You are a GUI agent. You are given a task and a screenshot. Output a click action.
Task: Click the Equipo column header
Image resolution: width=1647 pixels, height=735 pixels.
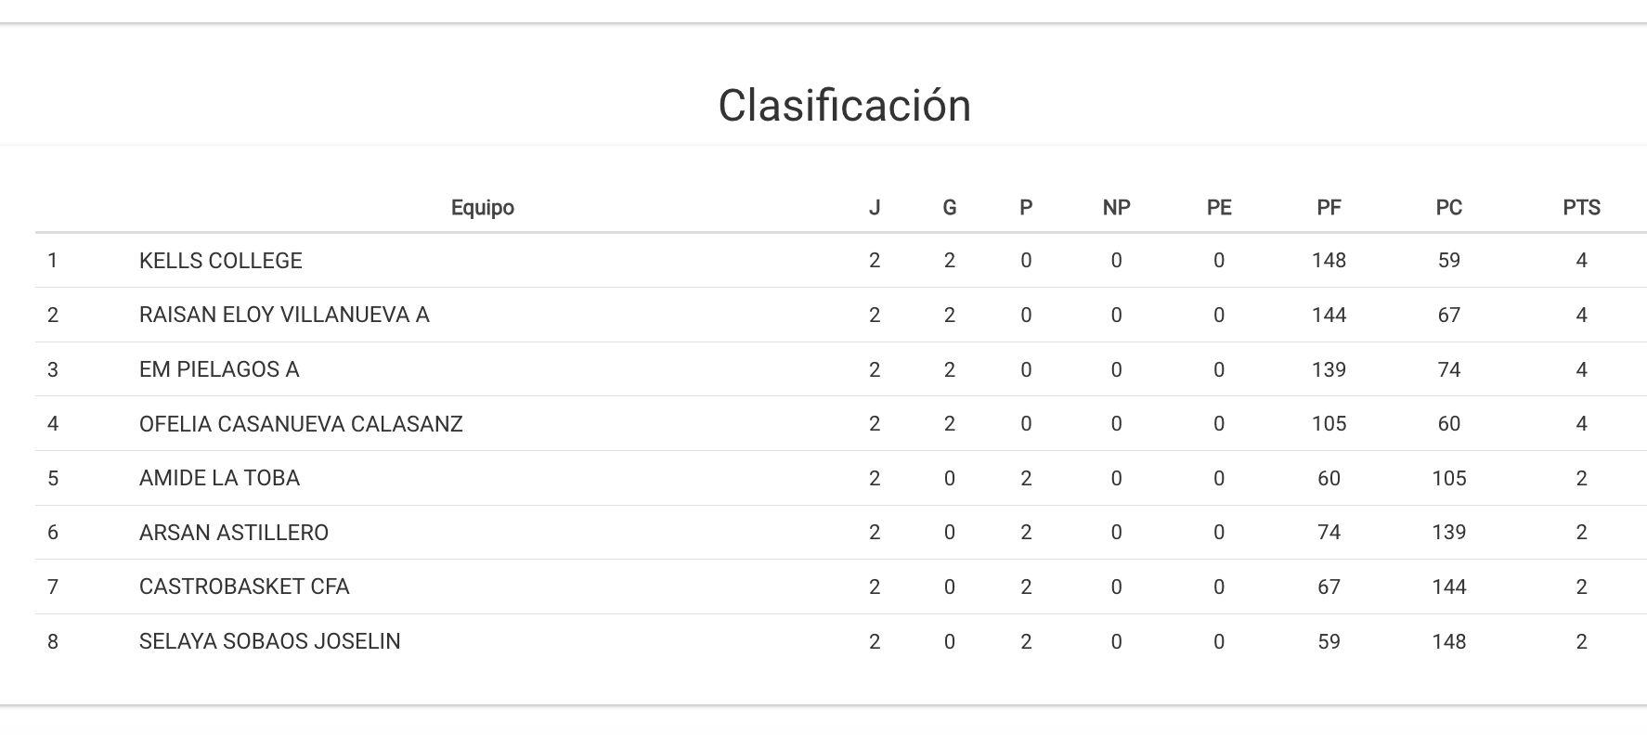[482, 208]
